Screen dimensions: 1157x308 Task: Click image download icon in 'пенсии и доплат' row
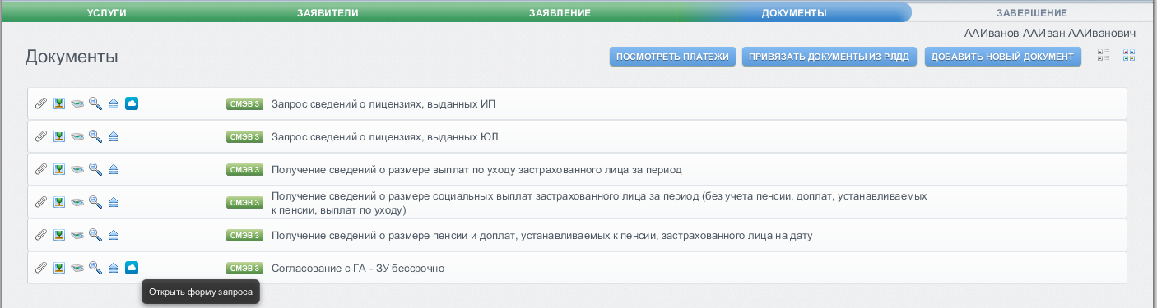click(x=59, y=235)
